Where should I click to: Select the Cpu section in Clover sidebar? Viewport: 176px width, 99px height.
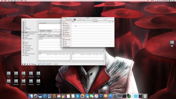25,26
